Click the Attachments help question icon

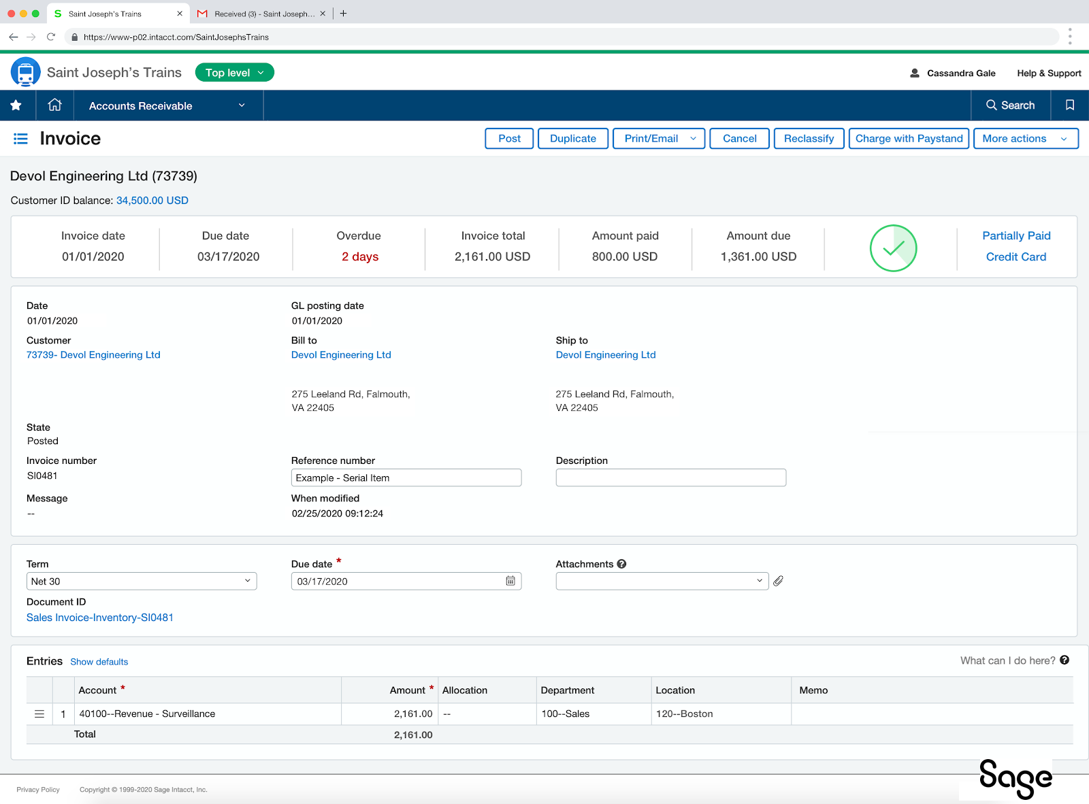click(621, 564)
